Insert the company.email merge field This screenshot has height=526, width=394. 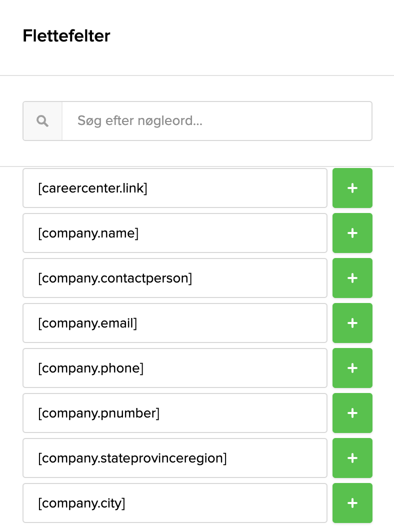352,323
